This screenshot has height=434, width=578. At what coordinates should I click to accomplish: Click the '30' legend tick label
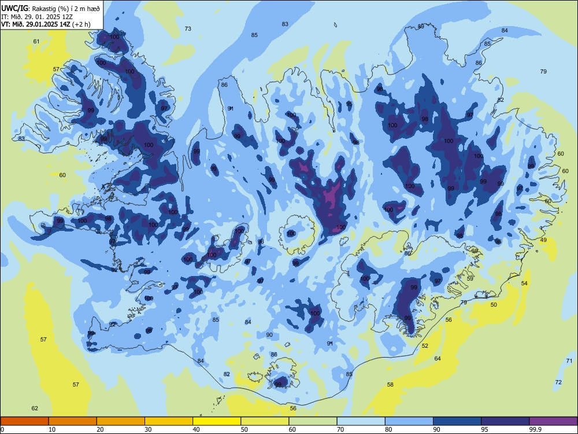click(x=148, y=429)
